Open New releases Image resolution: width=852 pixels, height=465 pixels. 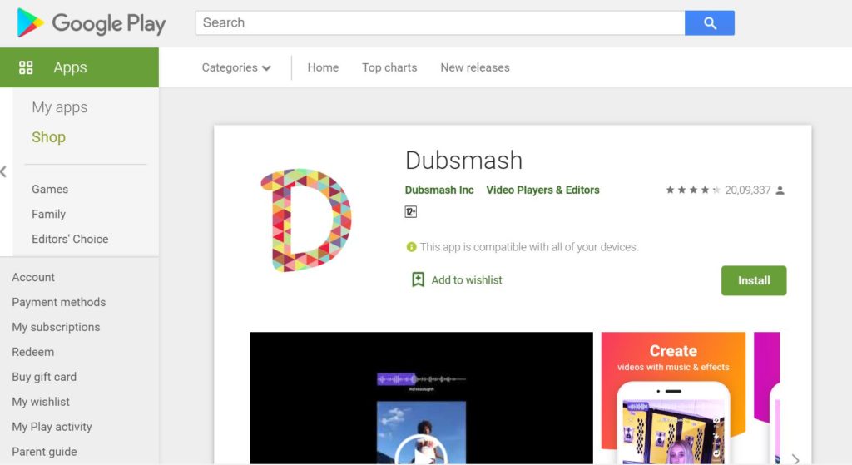pos(475,67)
